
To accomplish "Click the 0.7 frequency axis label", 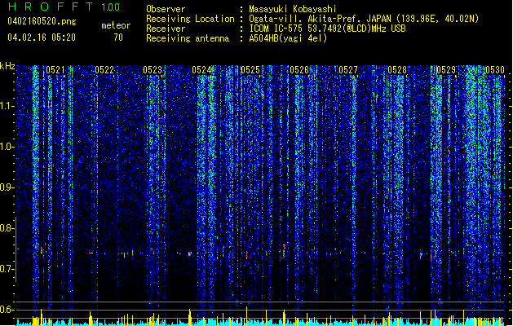I will [x=7, y=269].
